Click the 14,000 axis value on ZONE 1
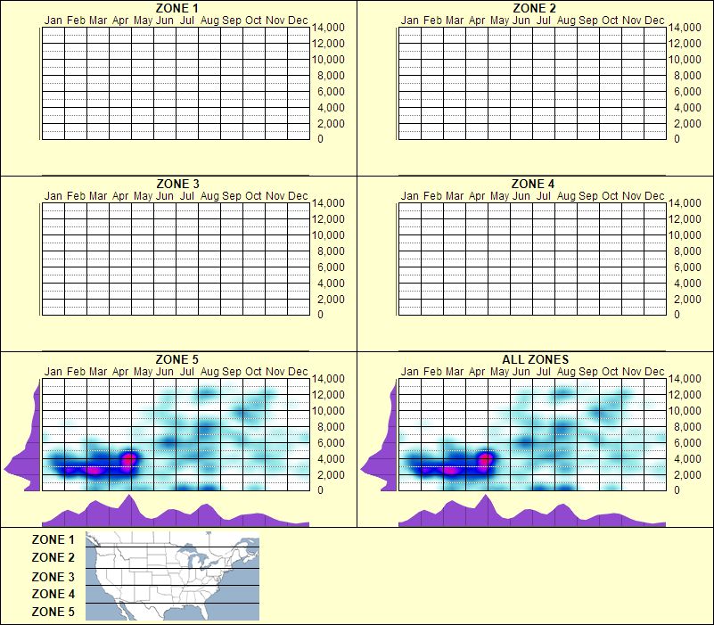 click(x=331, y=28)
